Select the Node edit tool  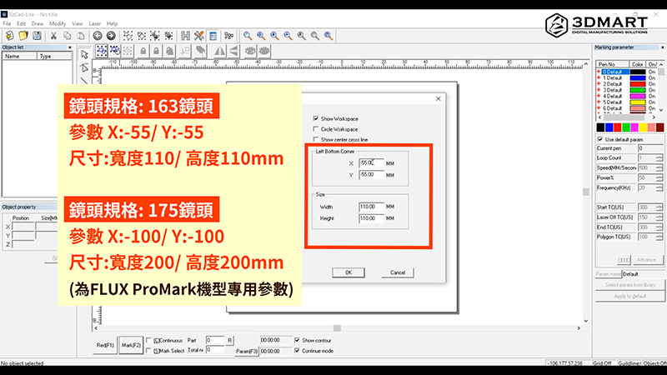point(84,67)
